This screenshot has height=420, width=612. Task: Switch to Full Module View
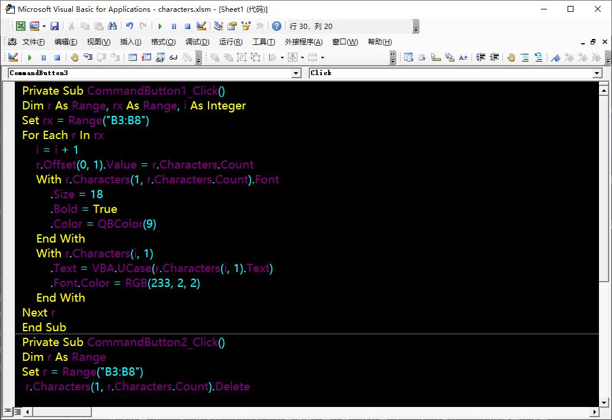click(x=18, y=411)
